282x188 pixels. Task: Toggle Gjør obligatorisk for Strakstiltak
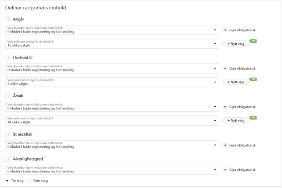coord(225,145)
